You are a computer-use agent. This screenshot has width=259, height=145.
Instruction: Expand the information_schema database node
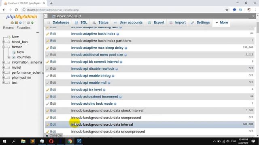[4, 62]
